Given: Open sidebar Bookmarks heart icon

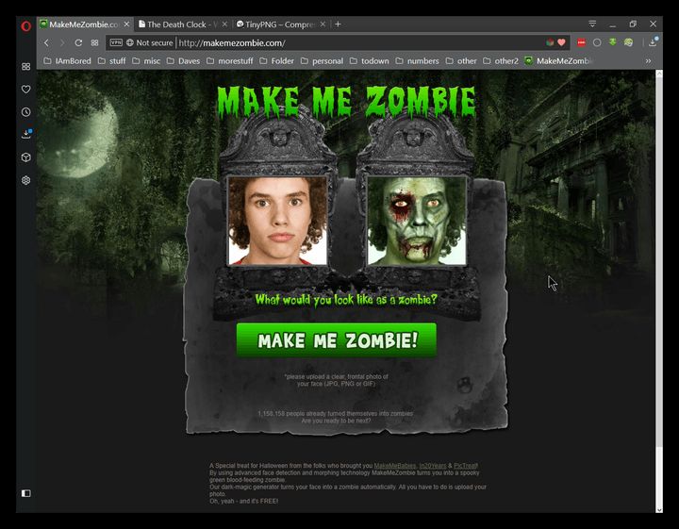Looking at the screenshot, I should click(26, 90).
